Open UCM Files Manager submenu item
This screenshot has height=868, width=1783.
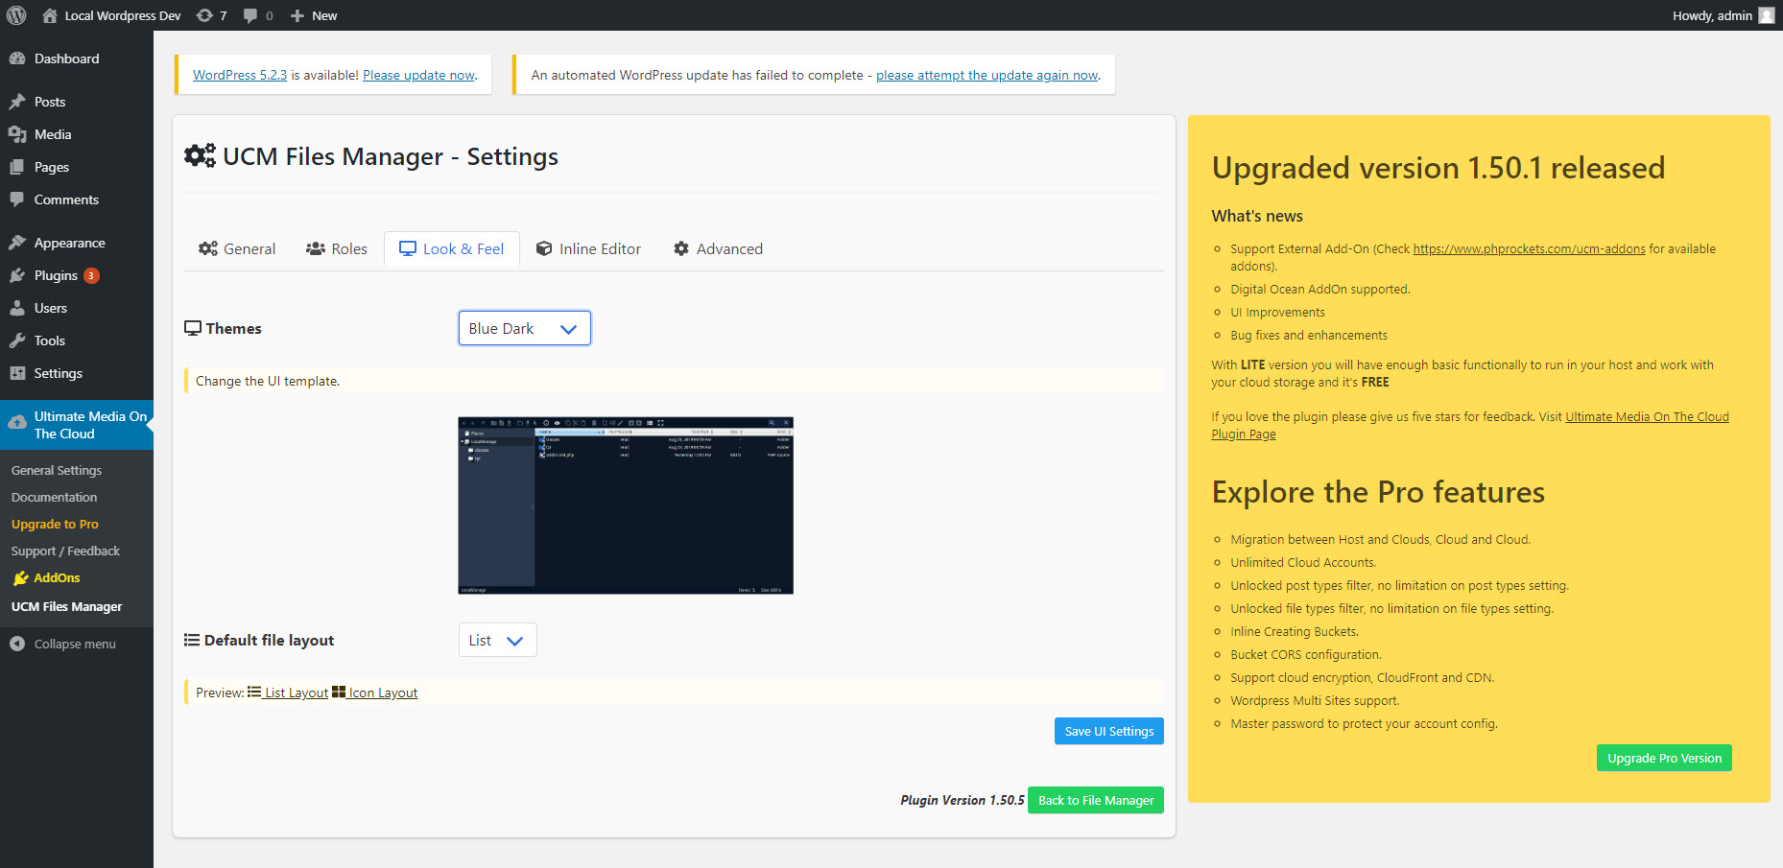click(67, 607)
